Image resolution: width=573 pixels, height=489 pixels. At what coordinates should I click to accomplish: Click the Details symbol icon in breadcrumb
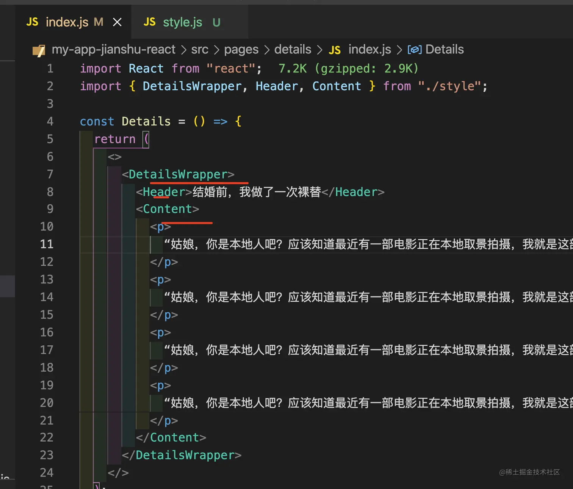[415, 50]
